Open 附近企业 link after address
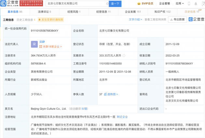This screenshot has width=205, height=138. (122, 117)
